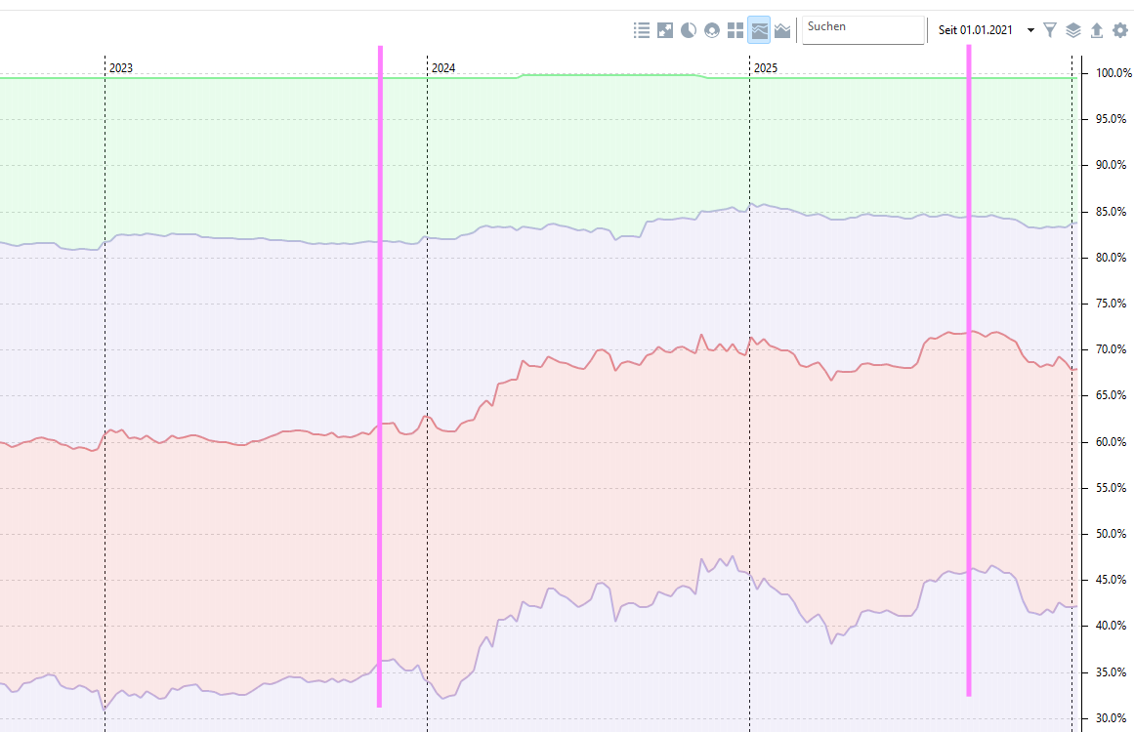Show the donut chart view
The width and height of the screenshot is (1134, 732).
712,30
